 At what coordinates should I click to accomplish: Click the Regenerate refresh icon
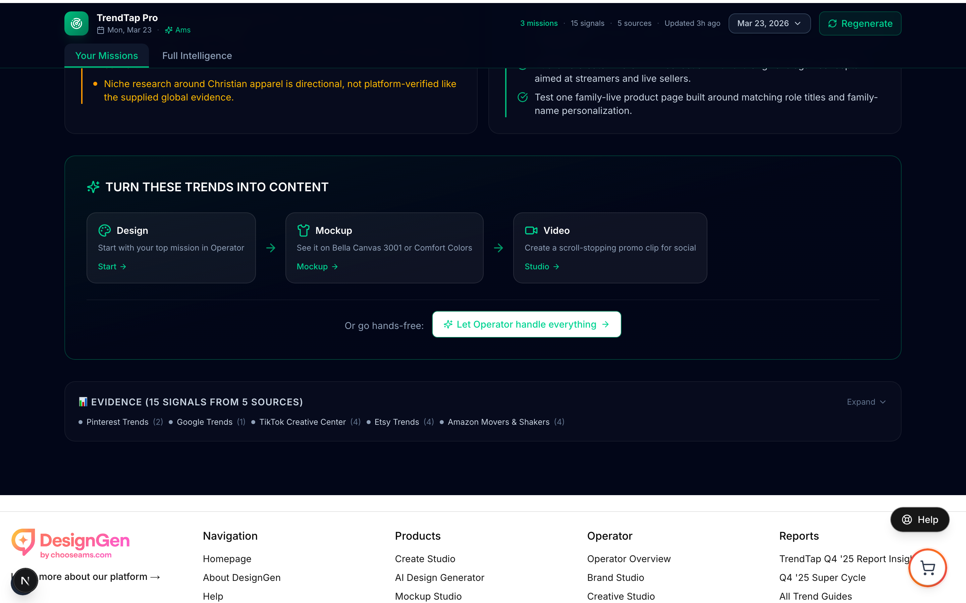833,23
